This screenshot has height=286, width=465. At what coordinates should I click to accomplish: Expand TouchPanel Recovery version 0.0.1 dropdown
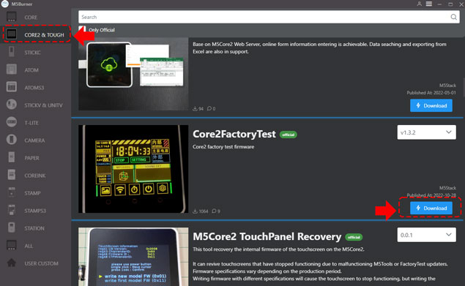tap(427, 235)
